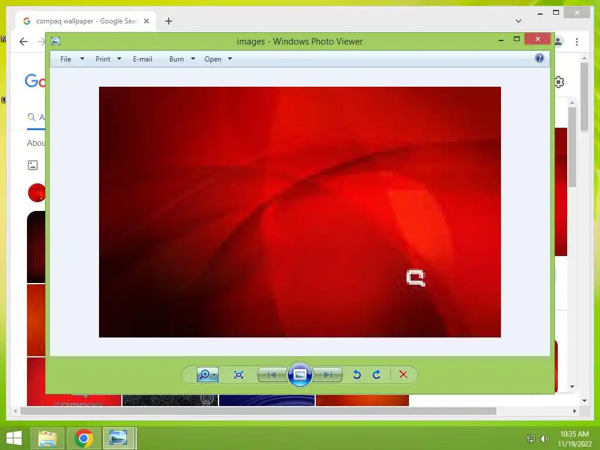
Task: Maximize the Windows Photo Viewer window
Action: coord(517,39)
